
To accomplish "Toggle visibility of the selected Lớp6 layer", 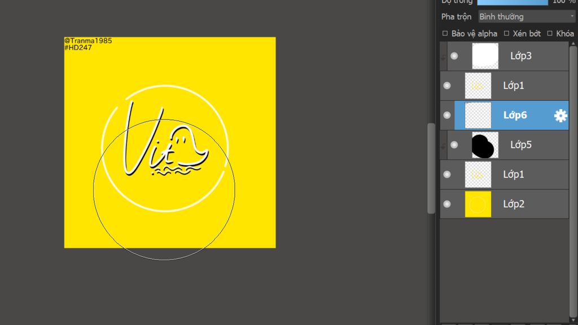I will pyautogui.click(x=447, y=115).
